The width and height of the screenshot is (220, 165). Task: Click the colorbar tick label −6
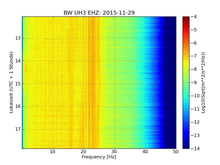[x=194, y=43]
